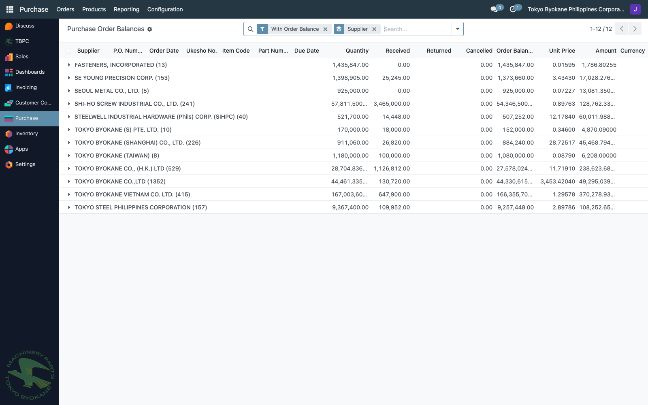Screen dimensions: 648x405
Task: Remove the Supplier grouping facet
Action: (374, 29)
